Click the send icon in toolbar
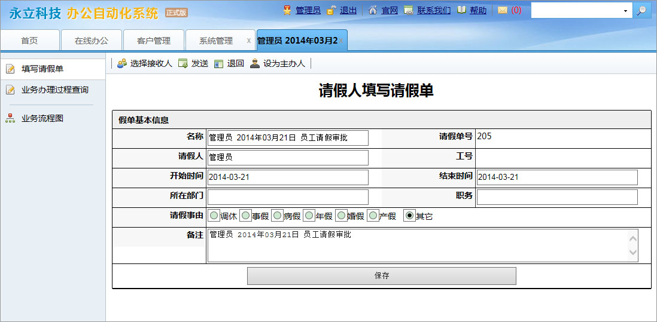The height and width of the screenshot is (322, 657). 182,63
